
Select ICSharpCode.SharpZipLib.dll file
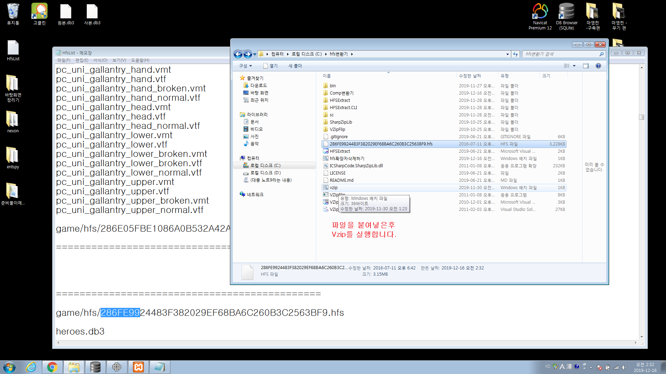[444, 166]
